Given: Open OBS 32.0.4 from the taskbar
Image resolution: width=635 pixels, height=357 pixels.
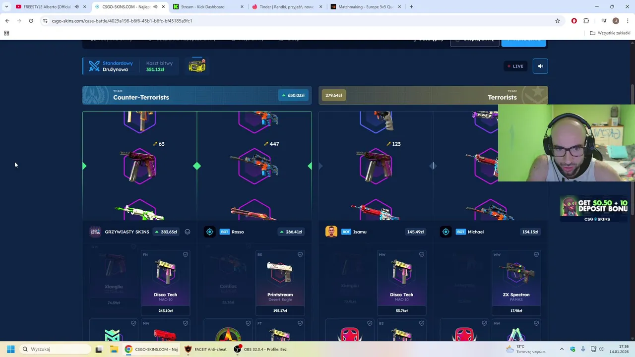Looking at the screenshot, I should tap(261, 349).
